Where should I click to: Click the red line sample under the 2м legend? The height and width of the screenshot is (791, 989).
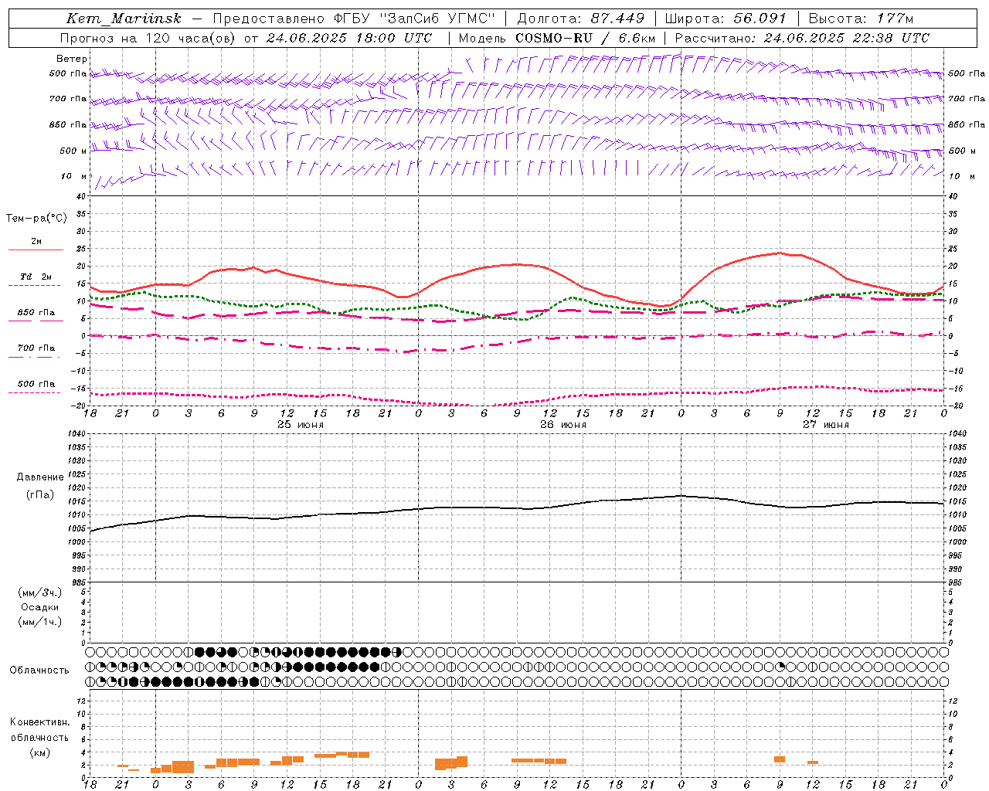click(36, 250)
